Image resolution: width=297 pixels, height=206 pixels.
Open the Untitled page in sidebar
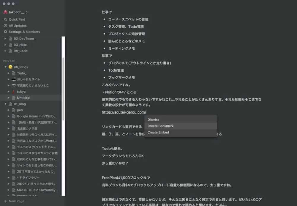point(23,98)
